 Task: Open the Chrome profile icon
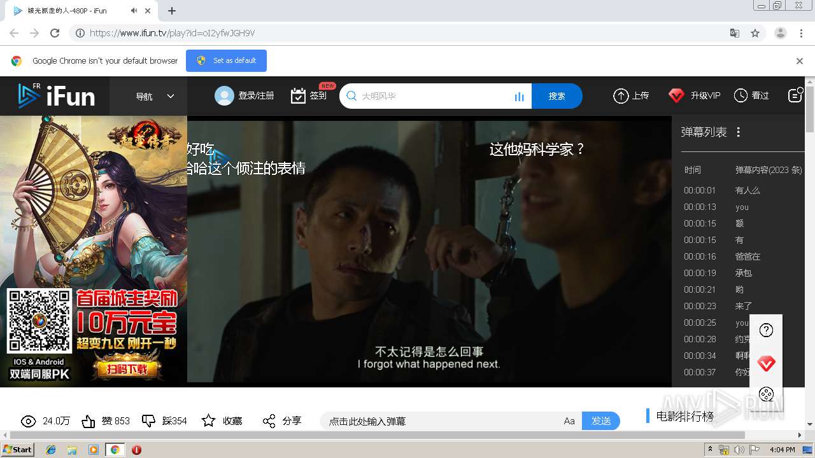tap(781, 33)
